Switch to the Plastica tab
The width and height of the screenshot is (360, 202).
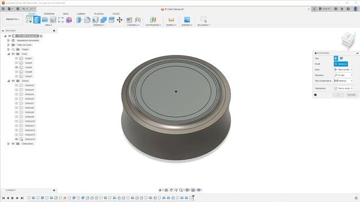point(99,14)
